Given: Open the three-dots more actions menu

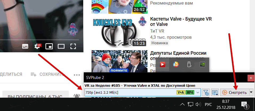Looking at the screenshot, I should 77,75.
